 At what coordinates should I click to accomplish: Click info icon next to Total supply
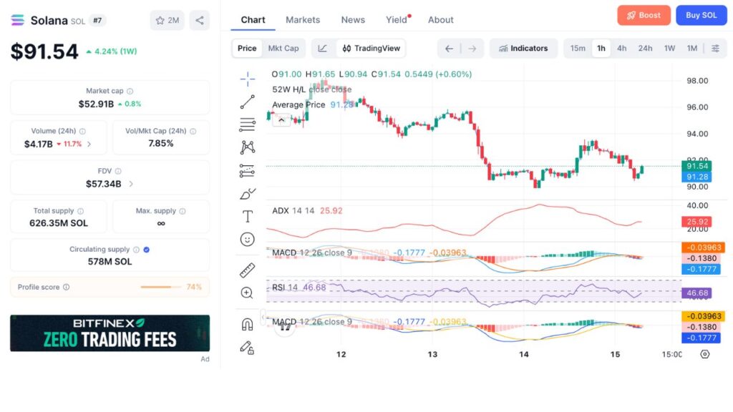(81, 211)
